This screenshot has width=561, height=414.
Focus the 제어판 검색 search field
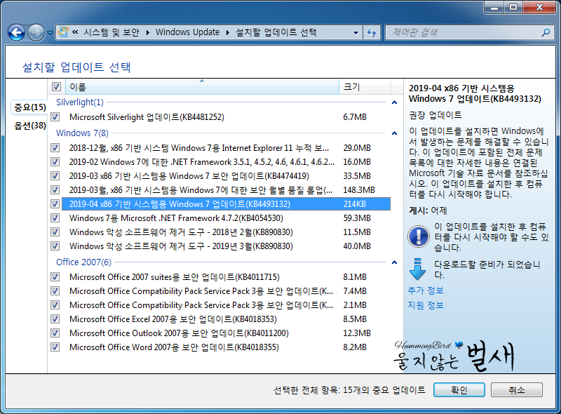(470, 32)
